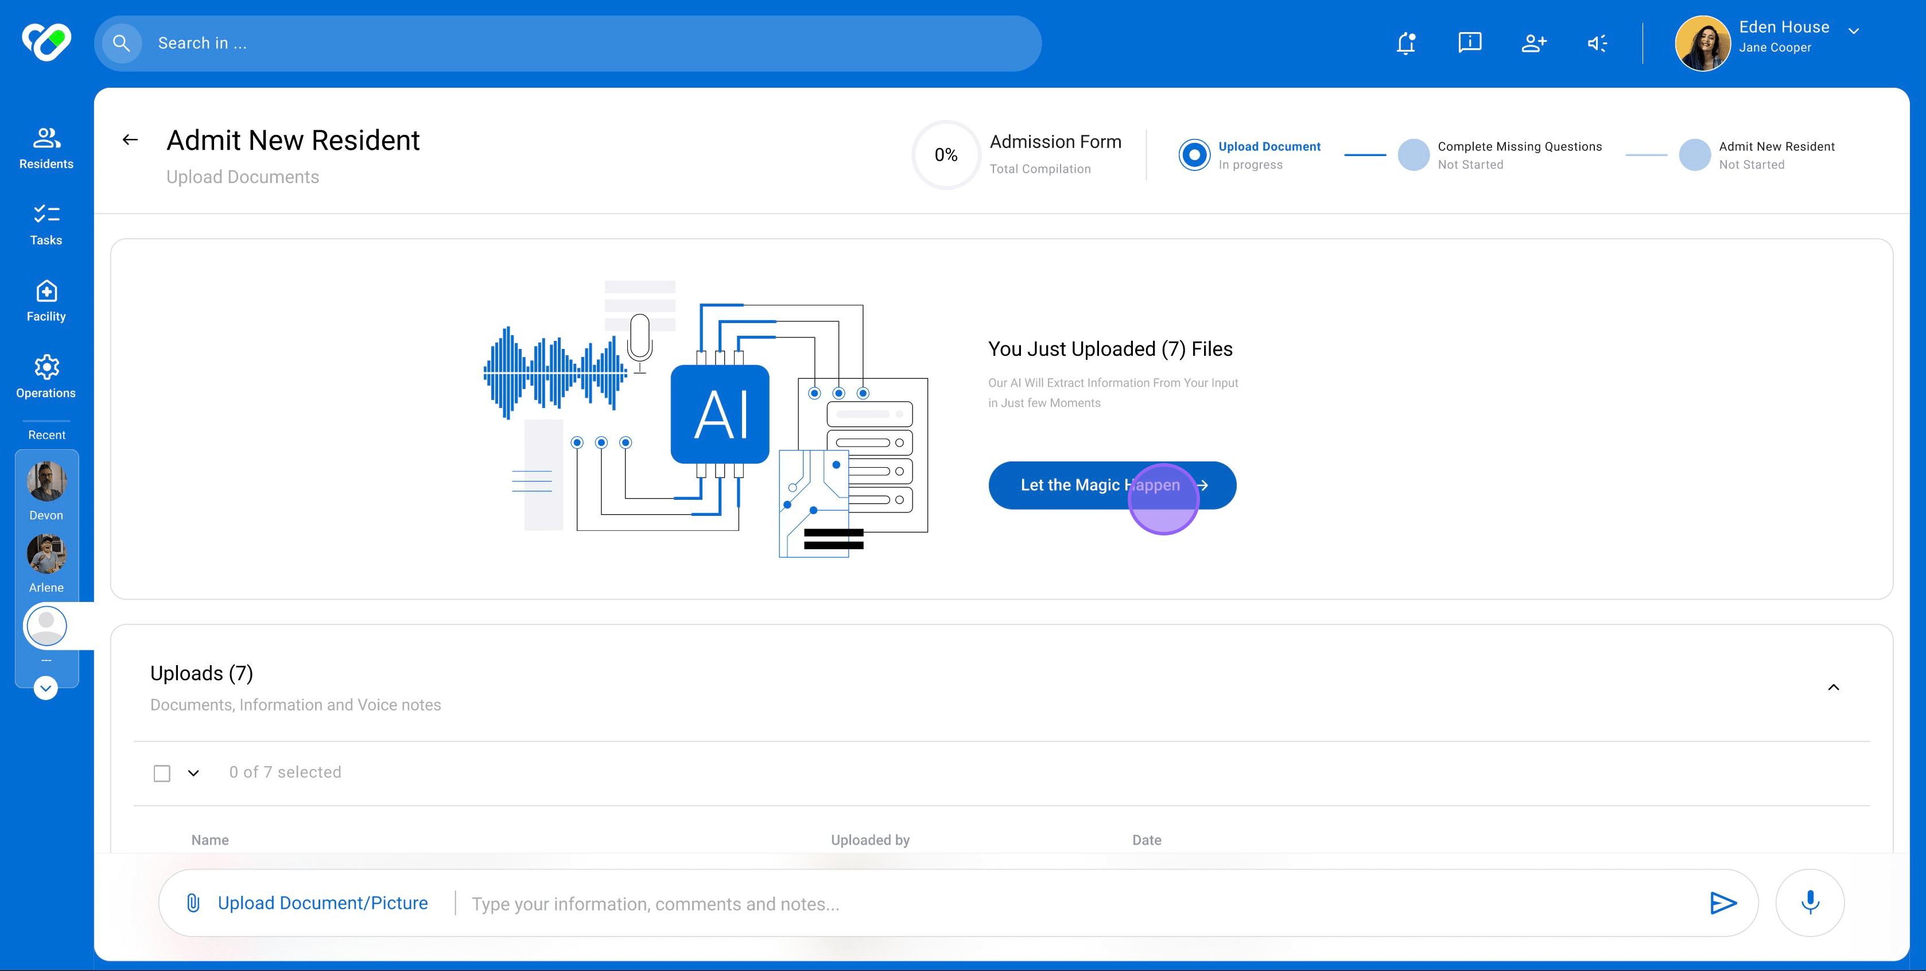Click the '0 of 7 selected' text
The image size is (1926, 971).
(x=285, y=772)
